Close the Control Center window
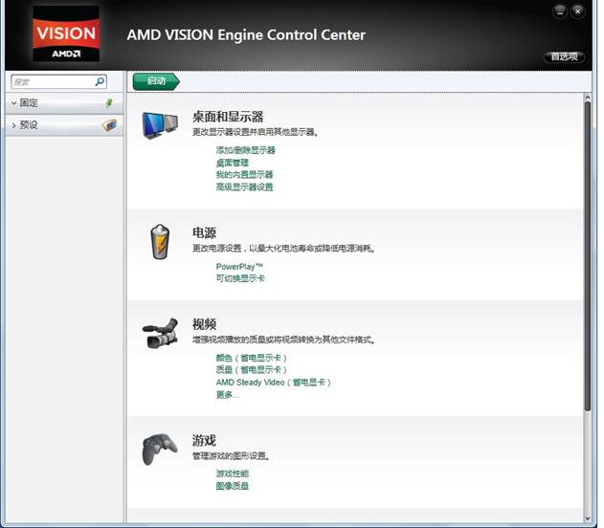Image resolution: width=604 pixels, height=528 pixels. pos(578,11)
